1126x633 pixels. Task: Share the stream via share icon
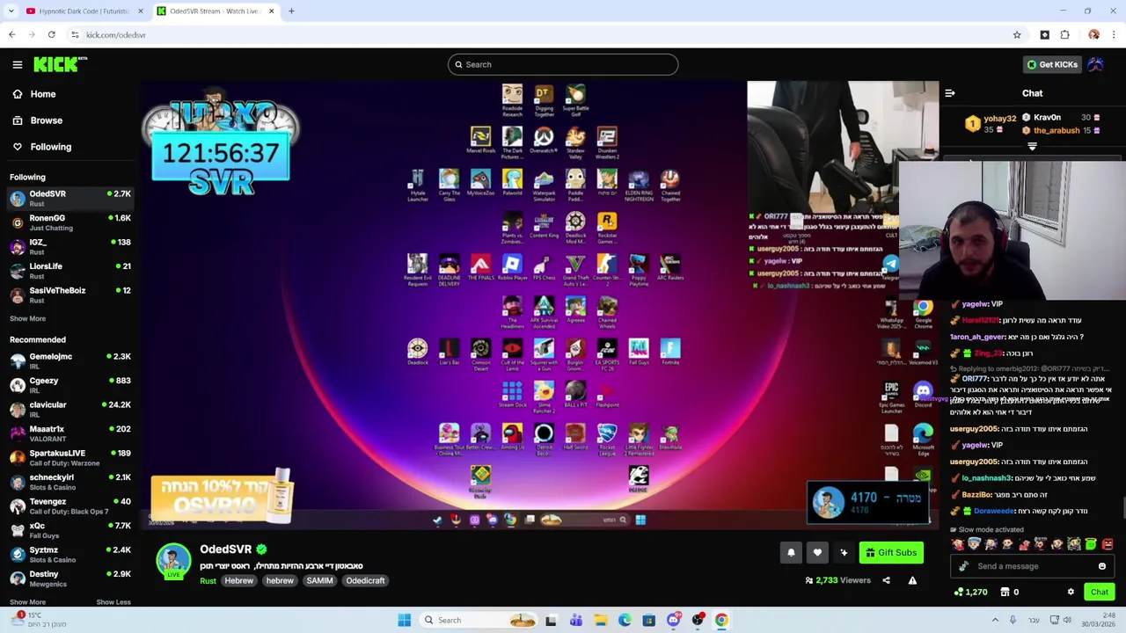tap(886, 580)
